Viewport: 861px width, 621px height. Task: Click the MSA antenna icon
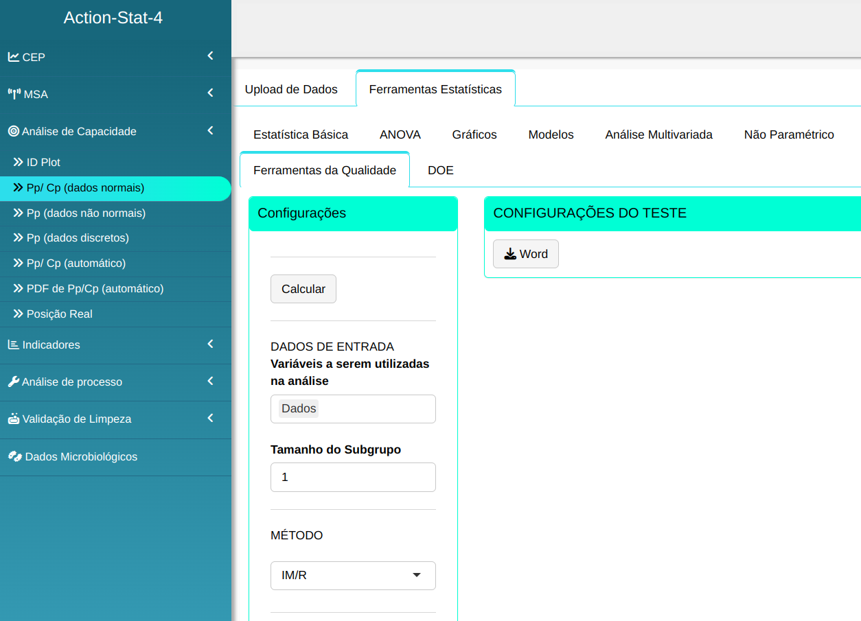(x=14, y=94)
